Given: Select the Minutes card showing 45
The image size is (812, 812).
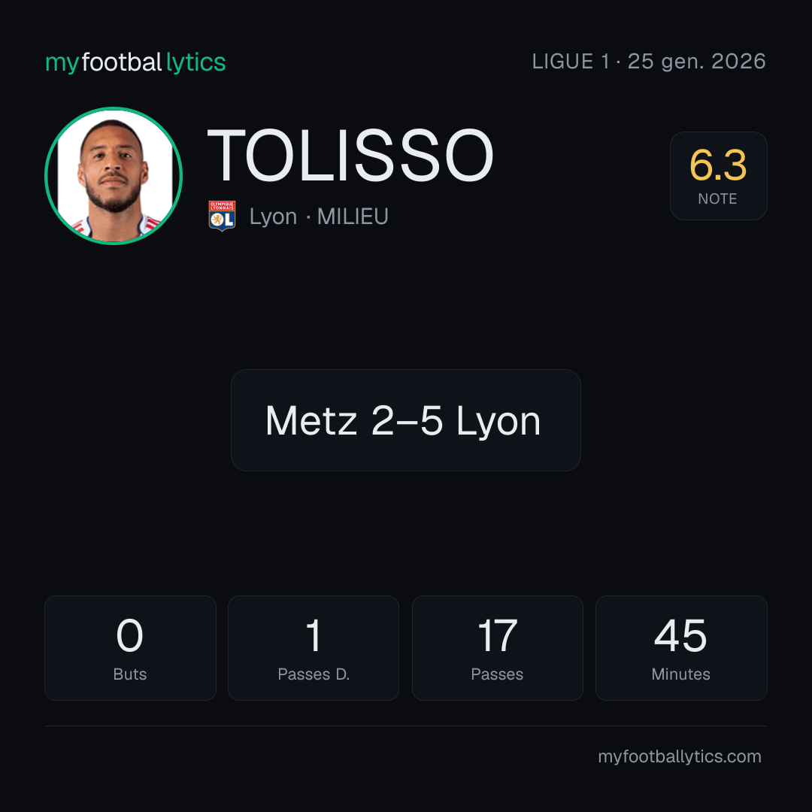Looking at the screenshot, I should pos(681,648).
